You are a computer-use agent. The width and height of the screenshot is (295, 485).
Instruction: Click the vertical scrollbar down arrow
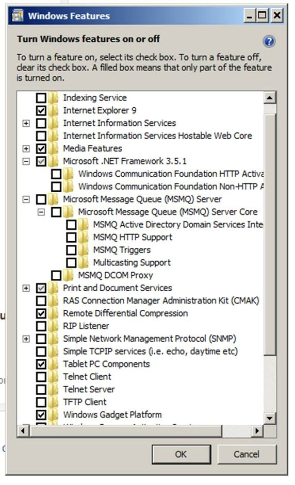point(270,419)
